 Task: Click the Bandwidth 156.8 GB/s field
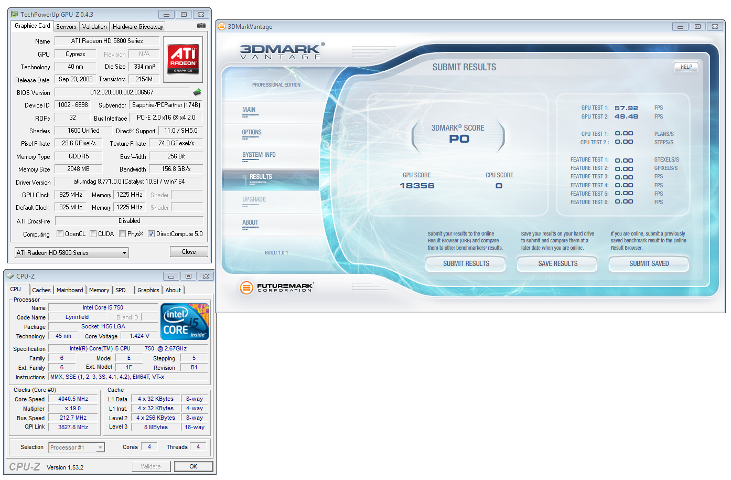click(176, 169)
